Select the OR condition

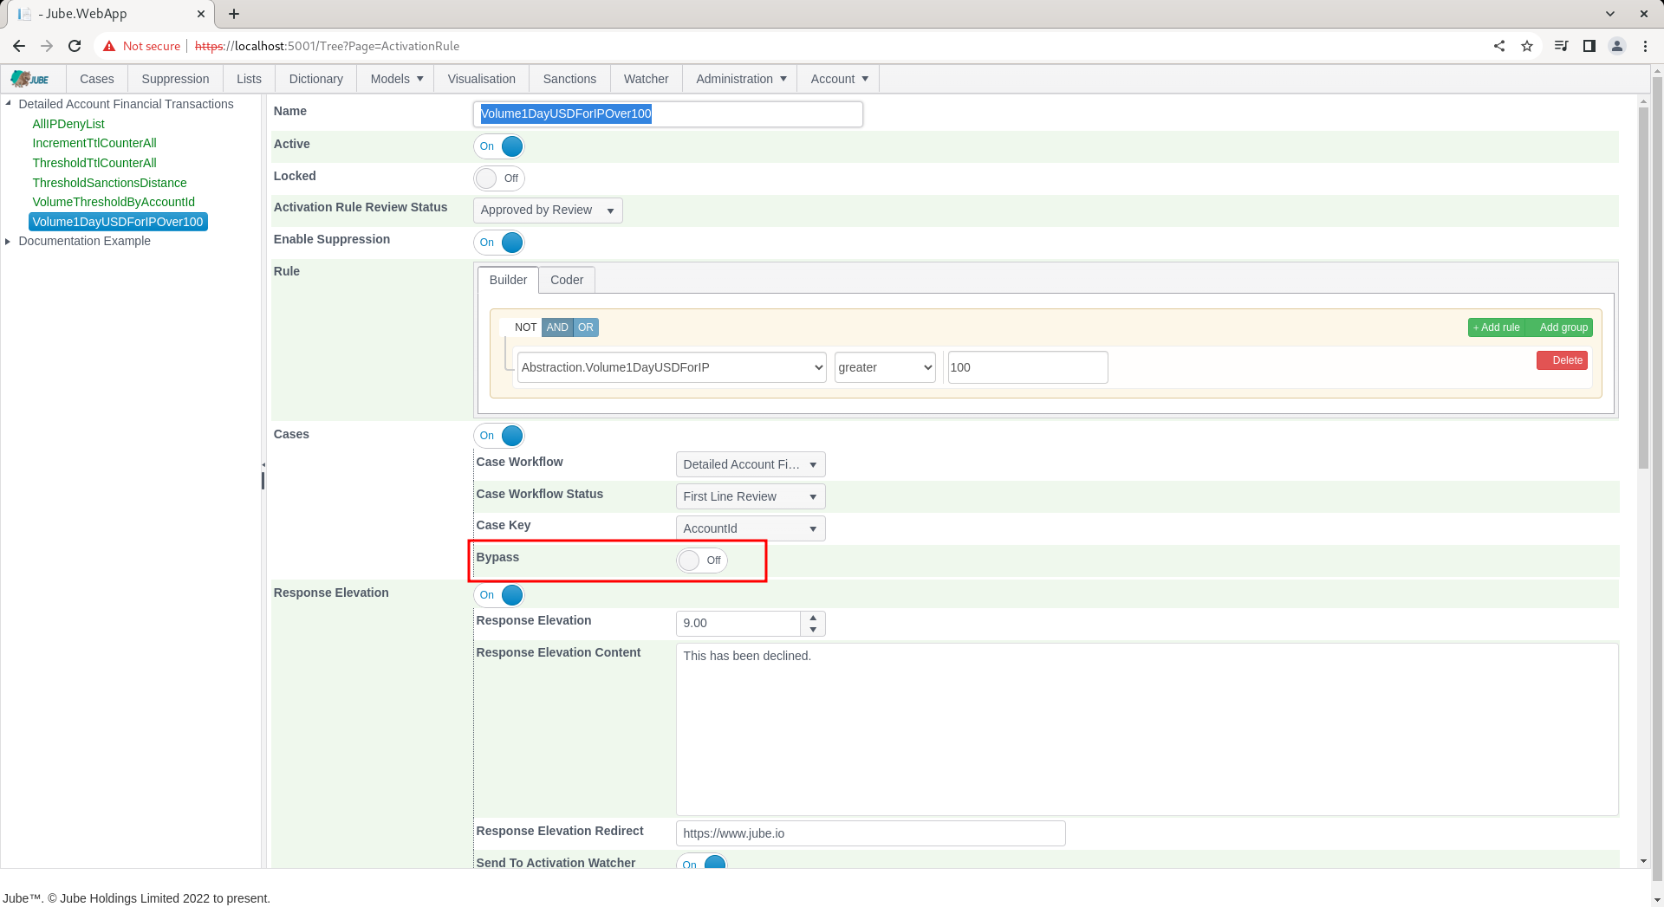[586, 327]
